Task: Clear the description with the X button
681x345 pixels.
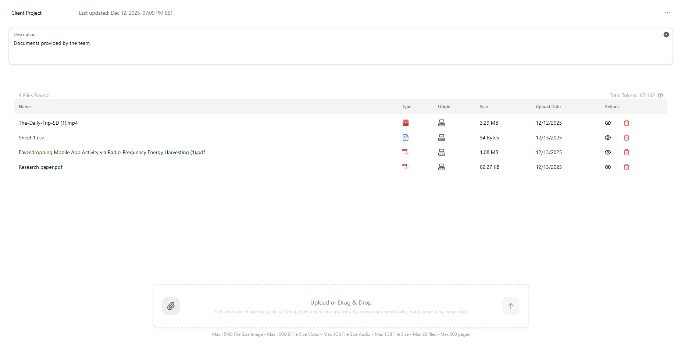Action: (666, 34)
